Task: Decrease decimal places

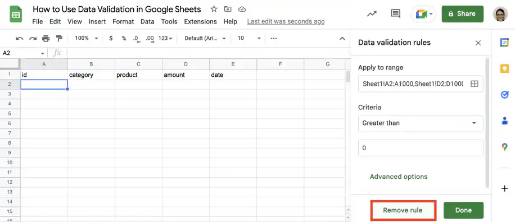Action: click(137, 39)
